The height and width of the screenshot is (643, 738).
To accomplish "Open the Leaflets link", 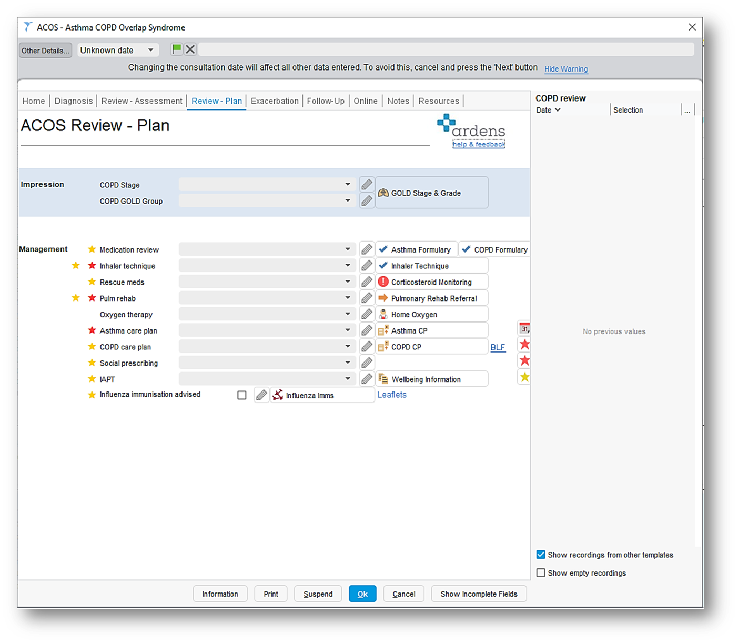I will [x=392, y=395].
